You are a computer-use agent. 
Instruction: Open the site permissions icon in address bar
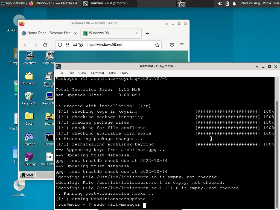coord(75,45)
